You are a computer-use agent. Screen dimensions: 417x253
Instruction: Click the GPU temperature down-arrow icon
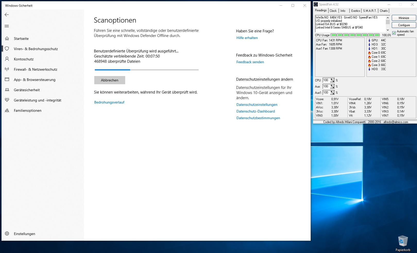[x=369, y=40]
